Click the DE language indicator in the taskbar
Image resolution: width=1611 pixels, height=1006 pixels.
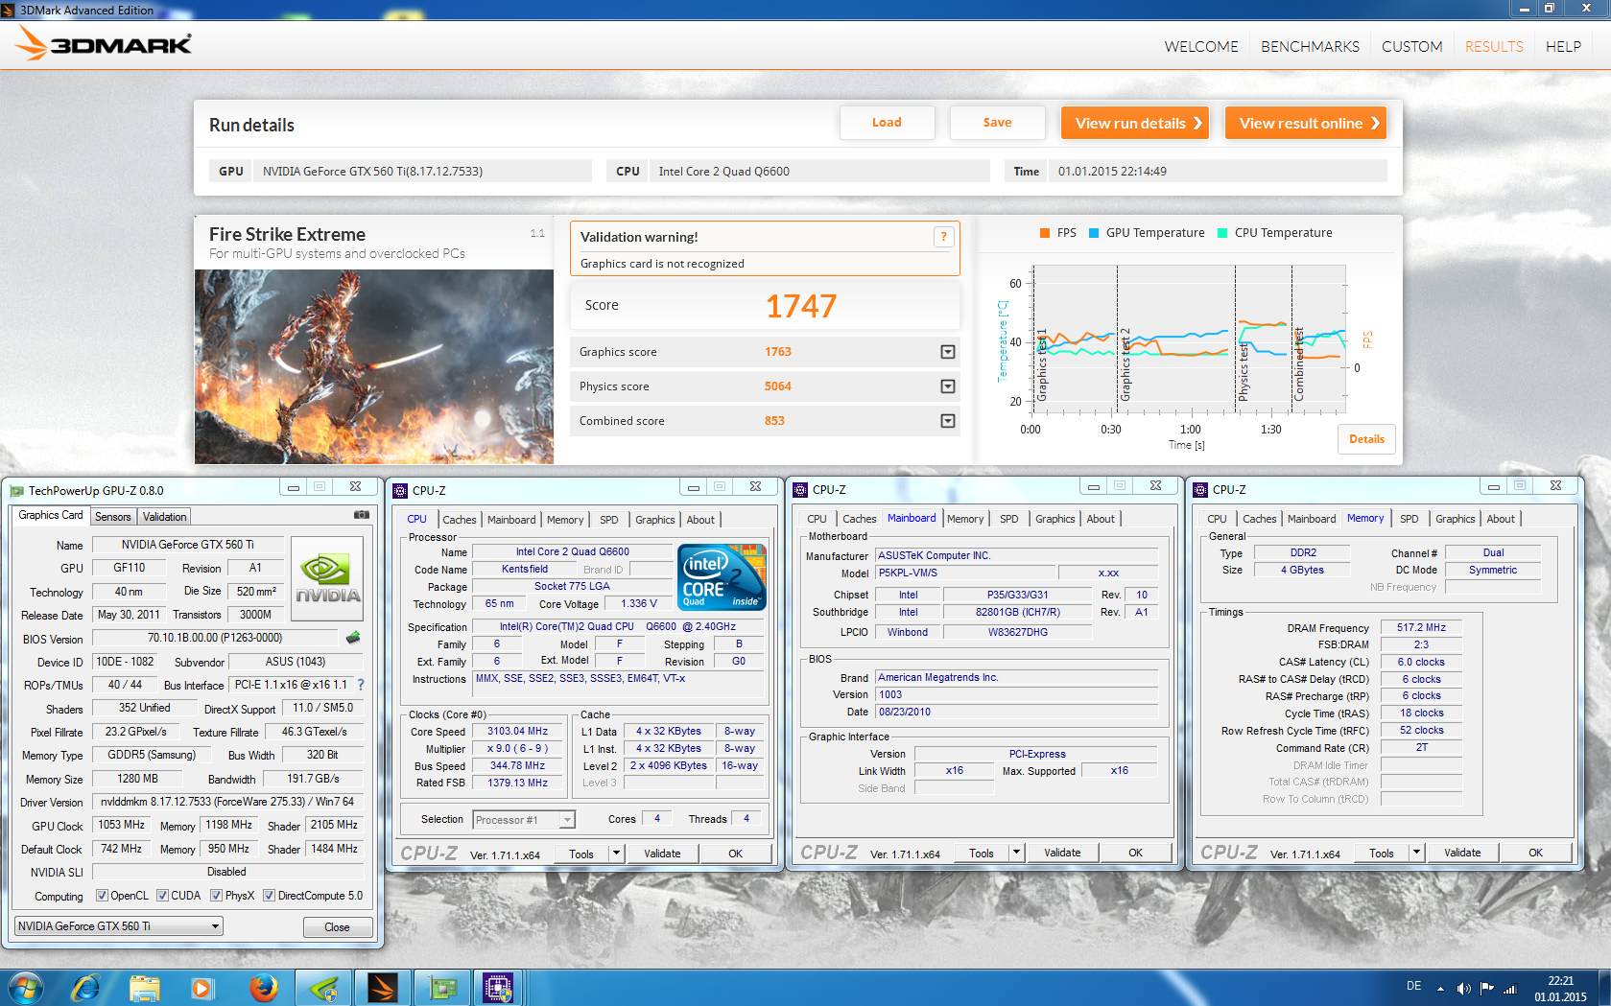pos(1413,986)
